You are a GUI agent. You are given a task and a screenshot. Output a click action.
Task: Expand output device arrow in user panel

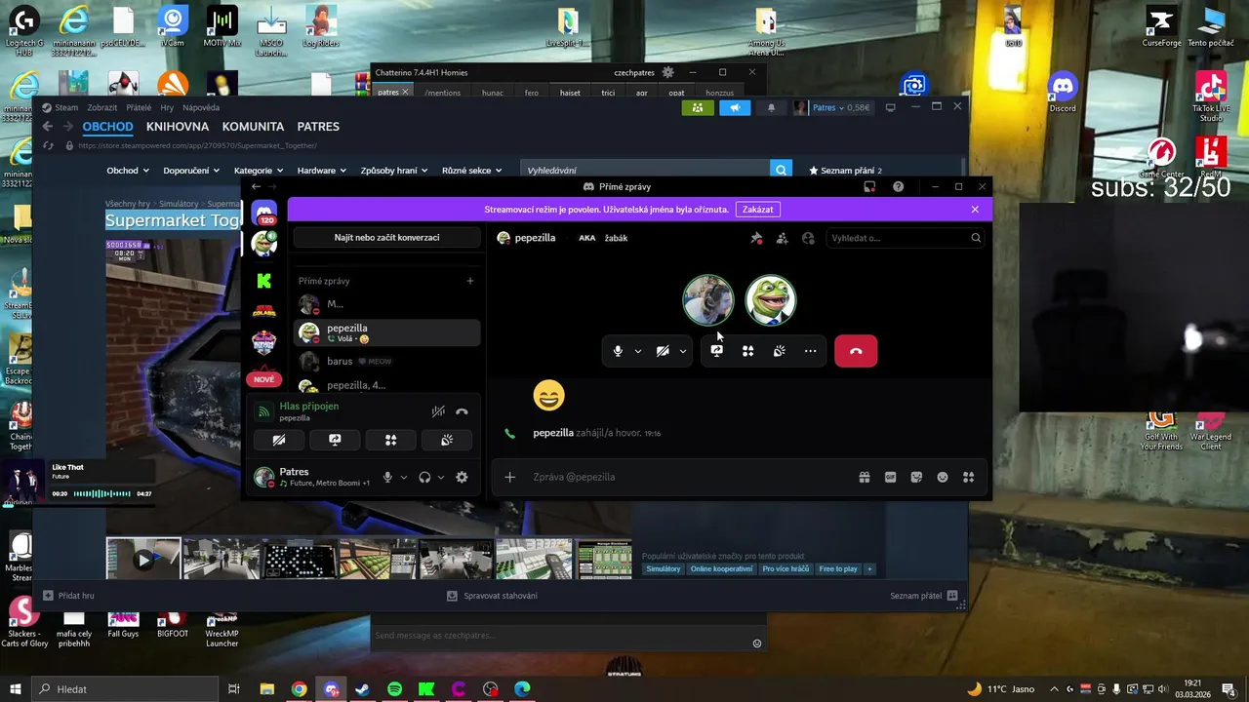coord(441,477)
